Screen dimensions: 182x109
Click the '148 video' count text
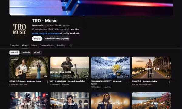coord(66,25)
